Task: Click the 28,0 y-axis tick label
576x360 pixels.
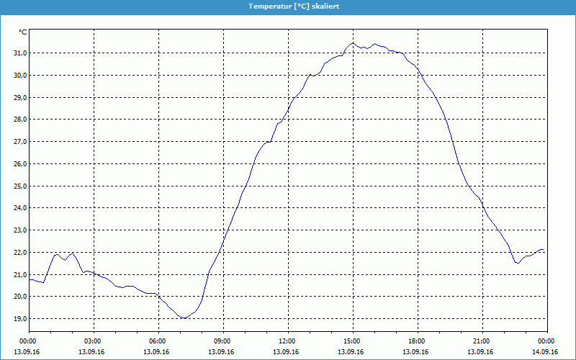Action: coord(19,120)
